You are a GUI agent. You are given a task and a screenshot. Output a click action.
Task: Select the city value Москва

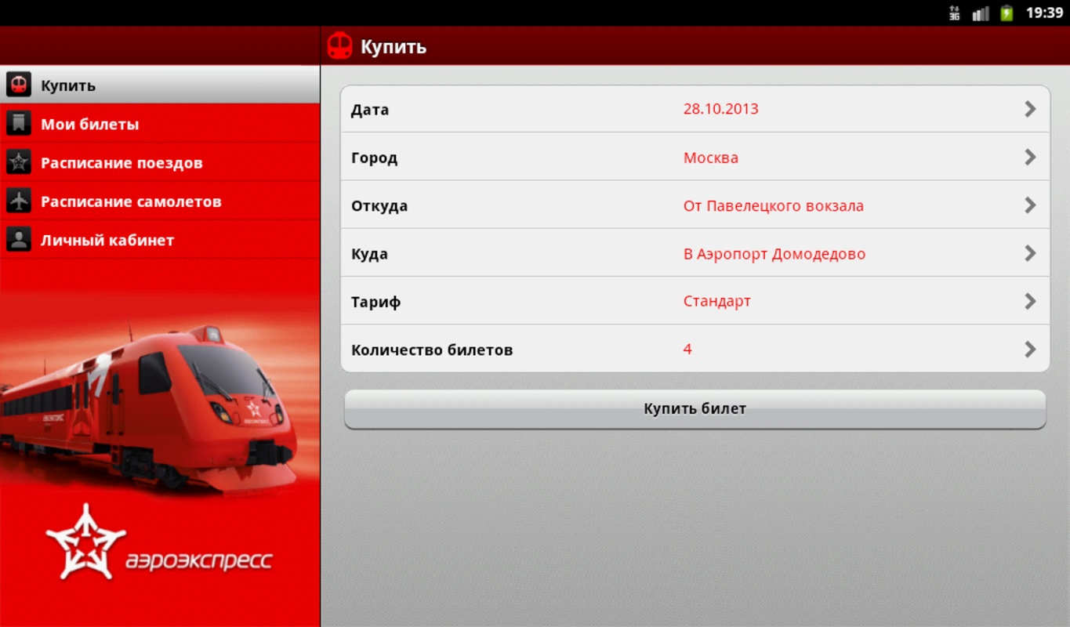[710, 158]
